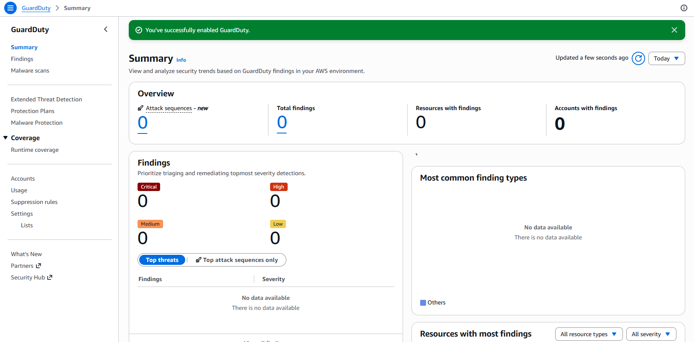Click the Info link beside Summary heading
Screen dimensions: 694x342
(181, 60)
